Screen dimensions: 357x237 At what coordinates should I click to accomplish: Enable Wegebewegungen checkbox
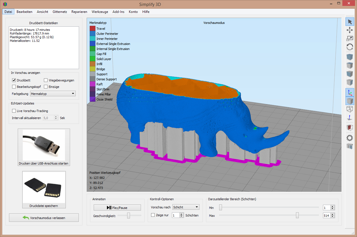click(46, 80)
